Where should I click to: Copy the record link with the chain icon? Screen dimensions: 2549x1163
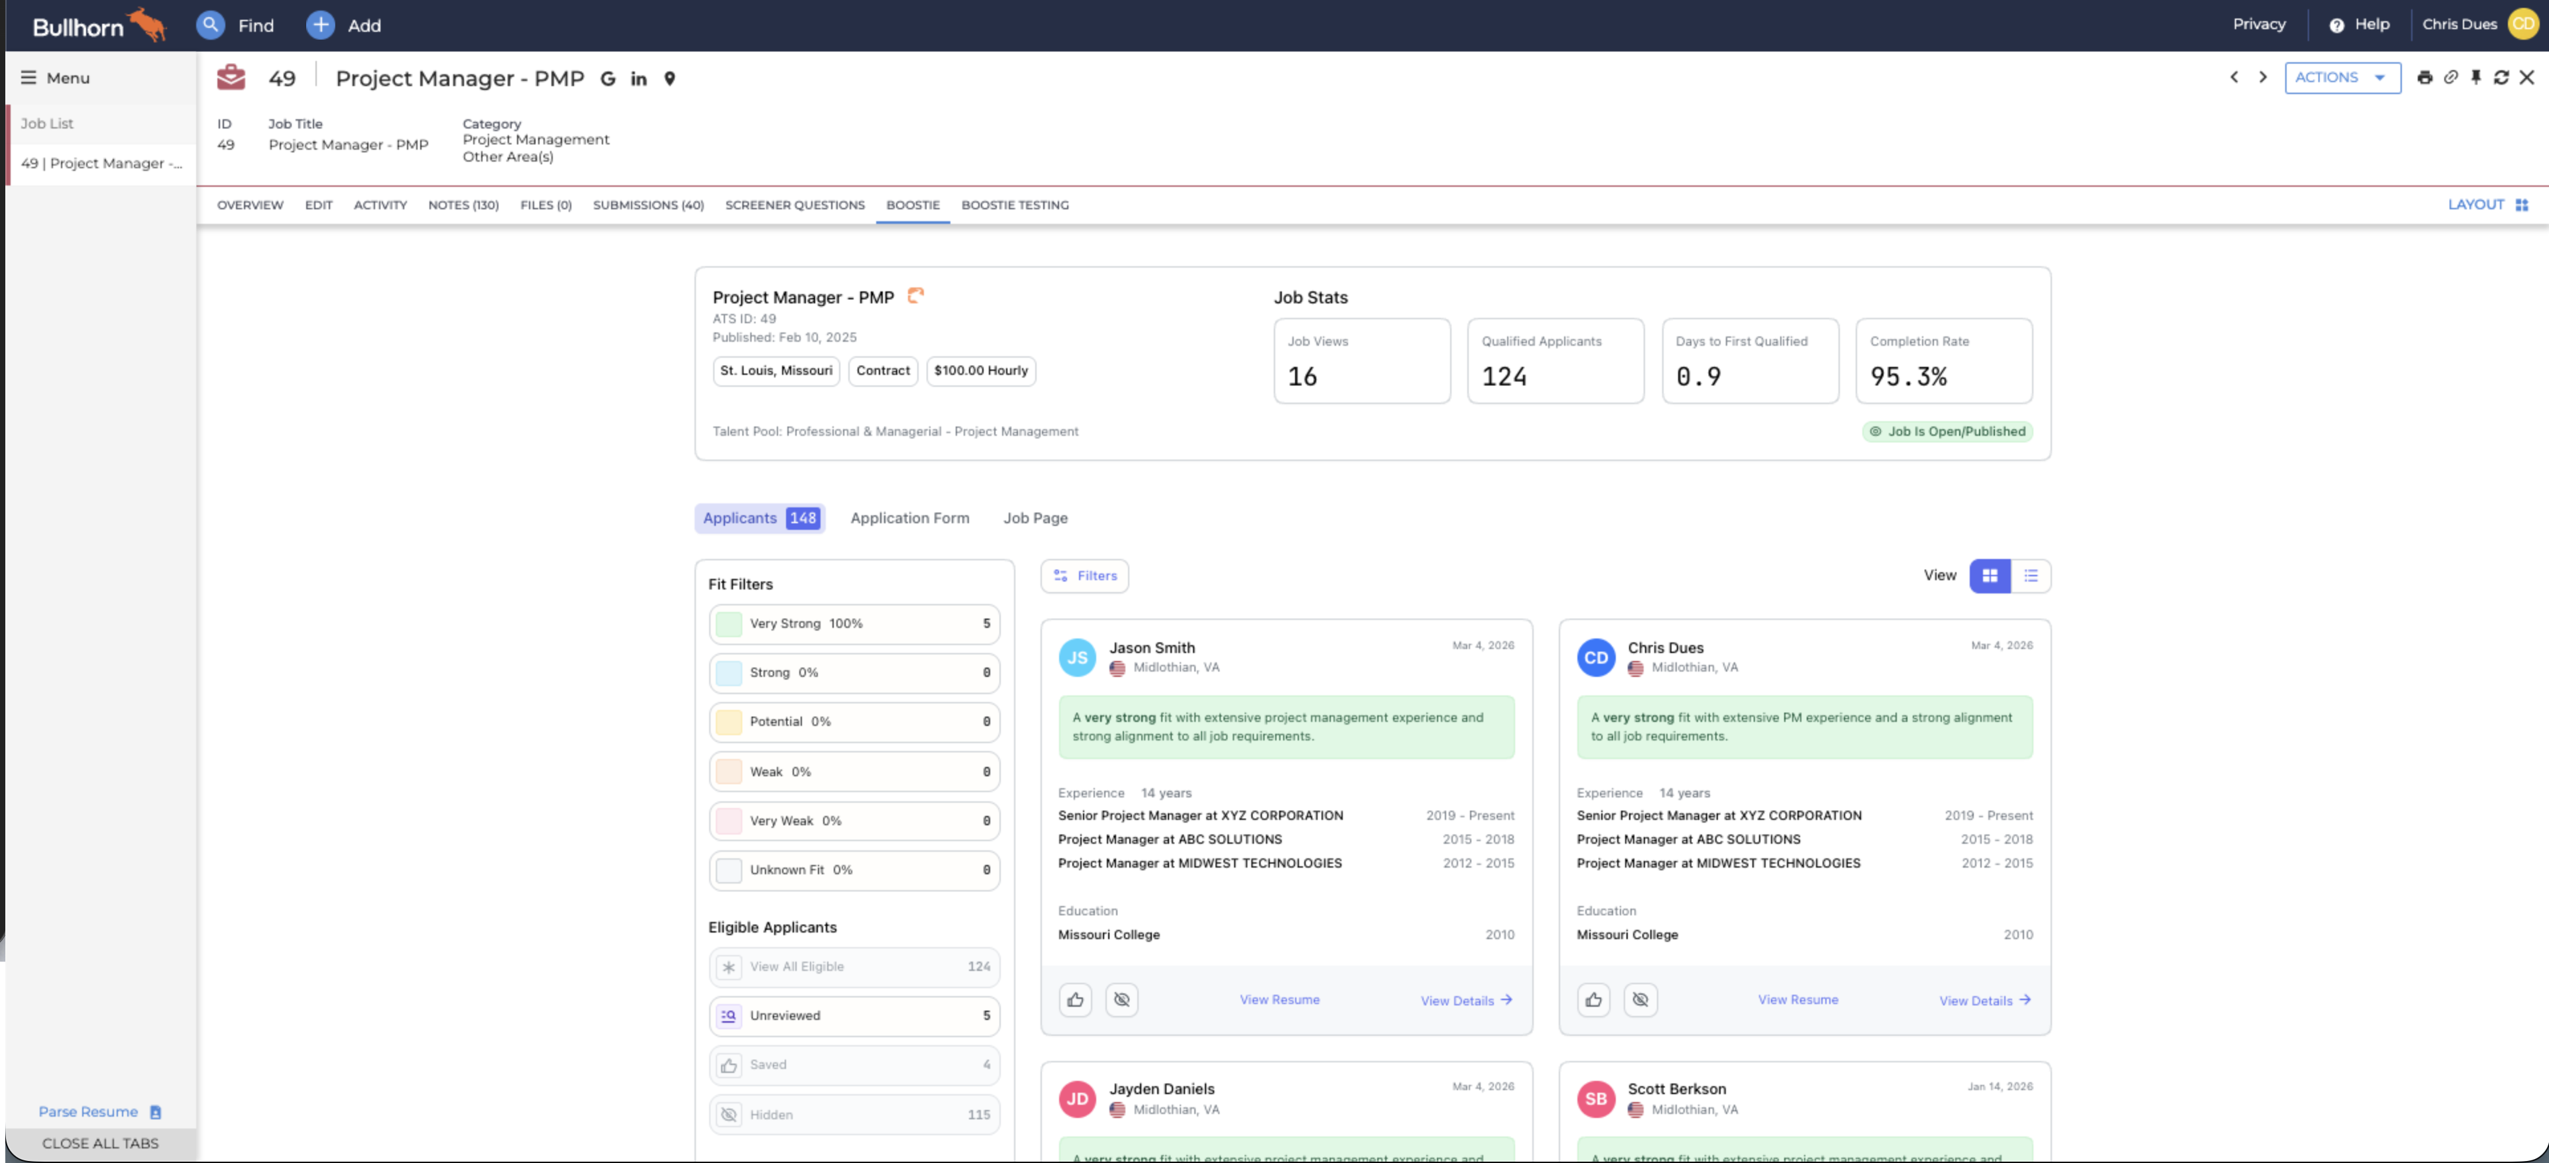(x=2450, y=77)
